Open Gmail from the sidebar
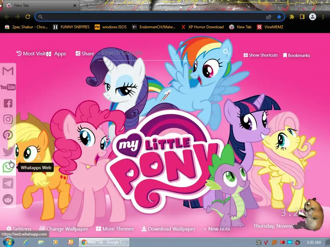 pos(8,71)
